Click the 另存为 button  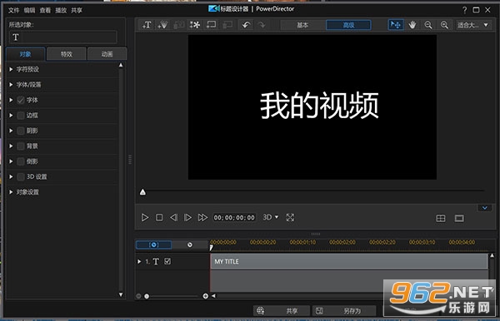(x=344, y=310)
